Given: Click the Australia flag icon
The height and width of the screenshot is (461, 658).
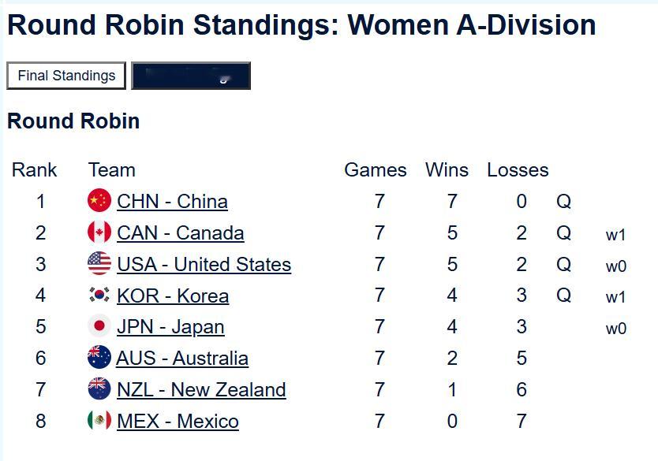Looking at the screenshot, I should pos(99,358).
